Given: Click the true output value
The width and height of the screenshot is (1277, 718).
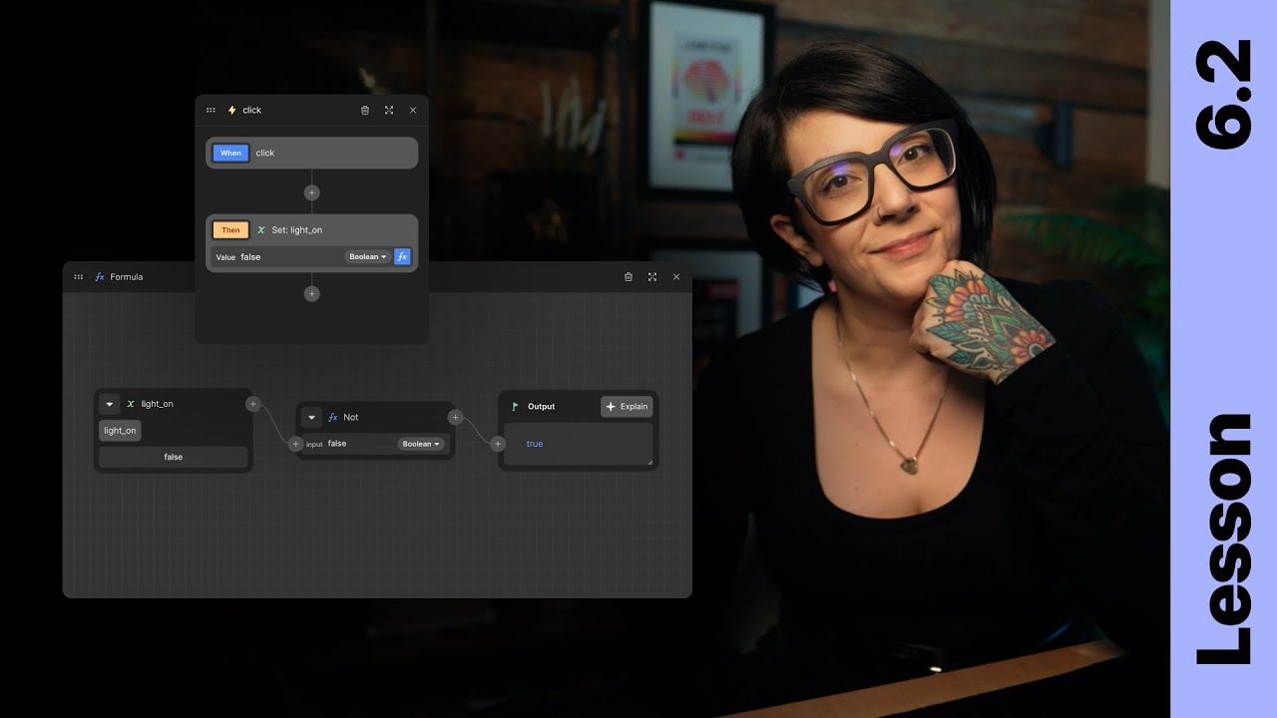Looking at the screenshot, I should click(x=535, y=444).
